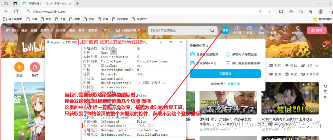This screenshot has width=333, height=140.
Task: Open 导入收藏夹 bookmark item
Action: [x=13, y=19]
